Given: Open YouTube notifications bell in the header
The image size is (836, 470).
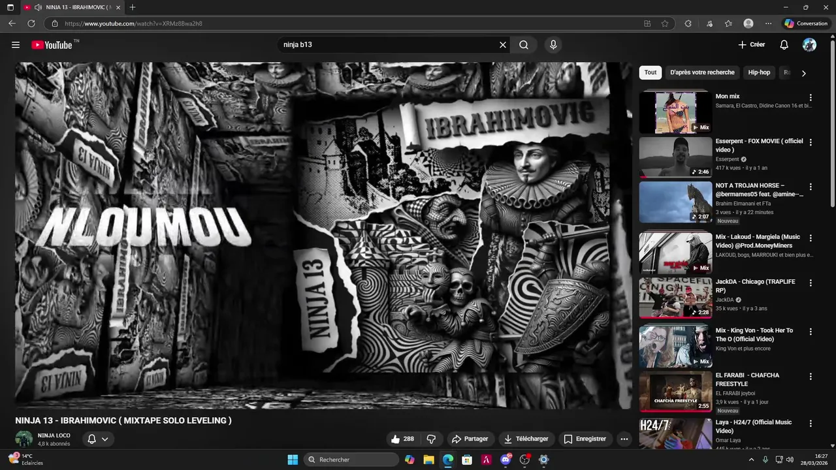Looking at the screenshot, I should click(x=784, y=45).
